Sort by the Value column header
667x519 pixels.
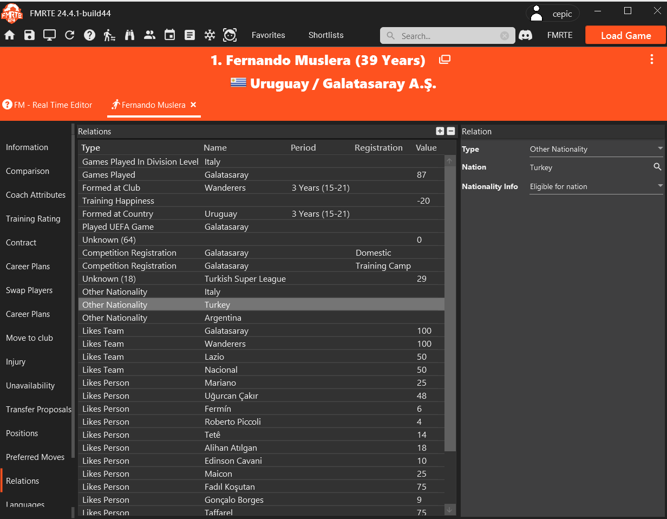click(x=426, y=148)
